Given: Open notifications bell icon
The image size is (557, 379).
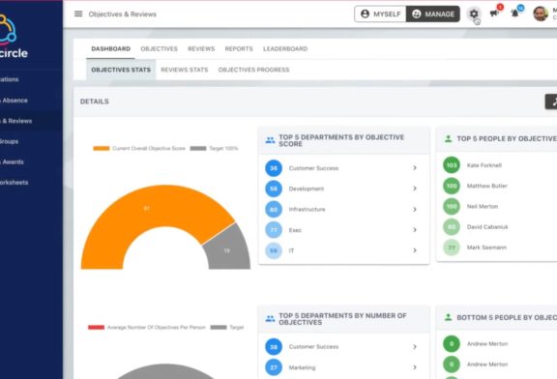Looking at the screenshot, I should pyautogui.click(x=514, y=14).
